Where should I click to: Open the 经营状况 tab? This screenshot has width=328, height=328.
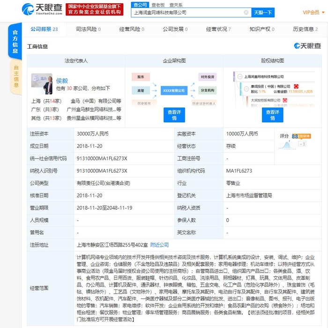click(218, 29)
